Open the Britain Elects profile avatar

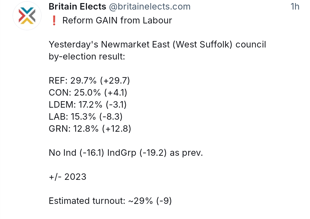pyautogui.click(x=27, y=15)
